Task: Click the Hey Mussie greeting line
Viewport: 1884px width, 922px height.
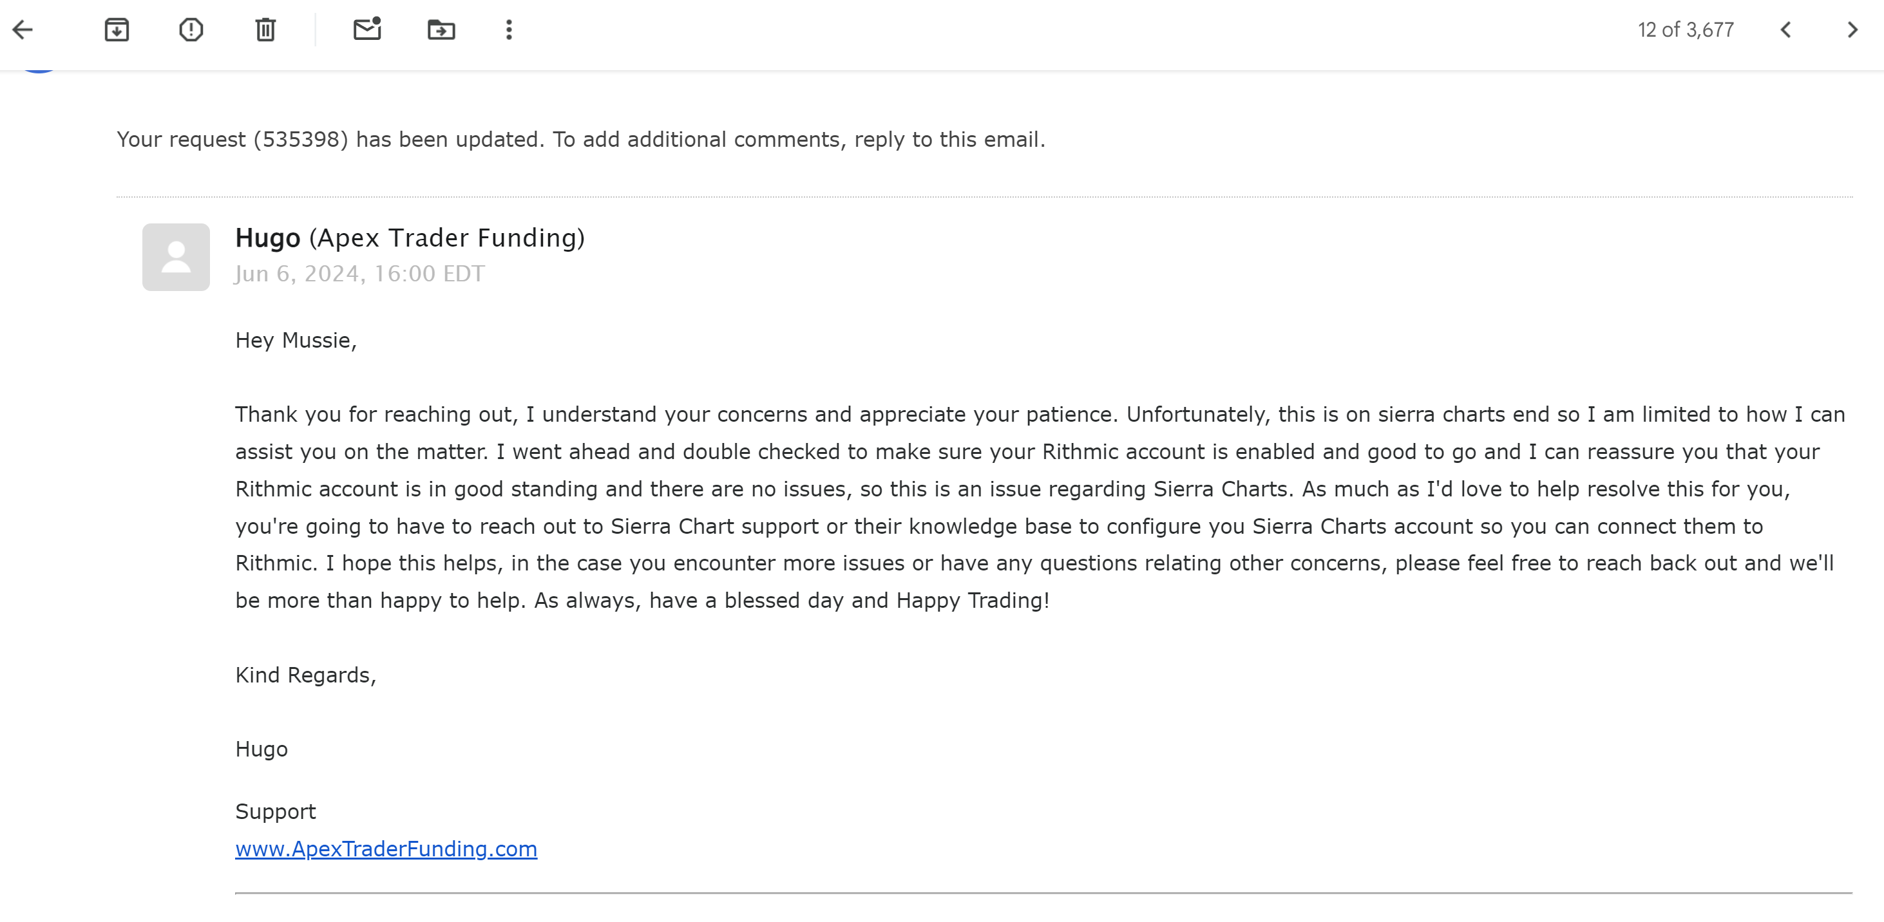Action: click(x=296, y=341)
